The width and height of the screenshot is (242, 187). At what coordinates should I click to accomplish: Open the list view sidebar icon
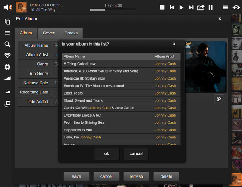[7, 33]
